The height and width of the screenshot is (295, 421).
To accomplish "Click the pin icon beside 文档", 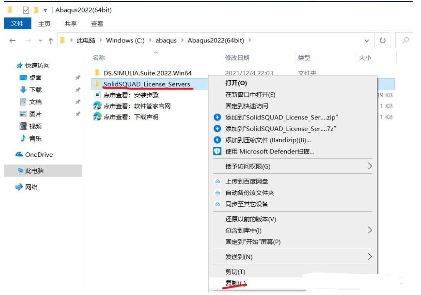I will coord(78,102).
